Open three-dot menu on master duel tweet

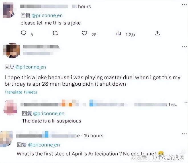click(184, 47)
